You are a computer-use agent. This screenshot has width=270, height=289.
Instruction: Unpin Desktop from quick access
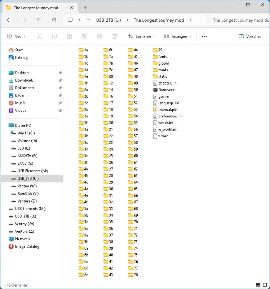[x=60, y=73]
